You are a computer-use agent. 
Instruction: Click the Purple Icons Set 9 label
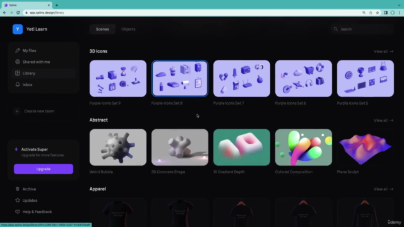click(105, 103)
